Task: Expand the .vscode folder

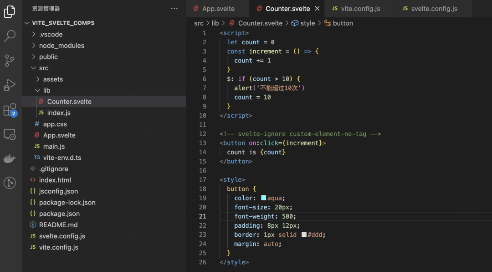Action: [104, 34]
